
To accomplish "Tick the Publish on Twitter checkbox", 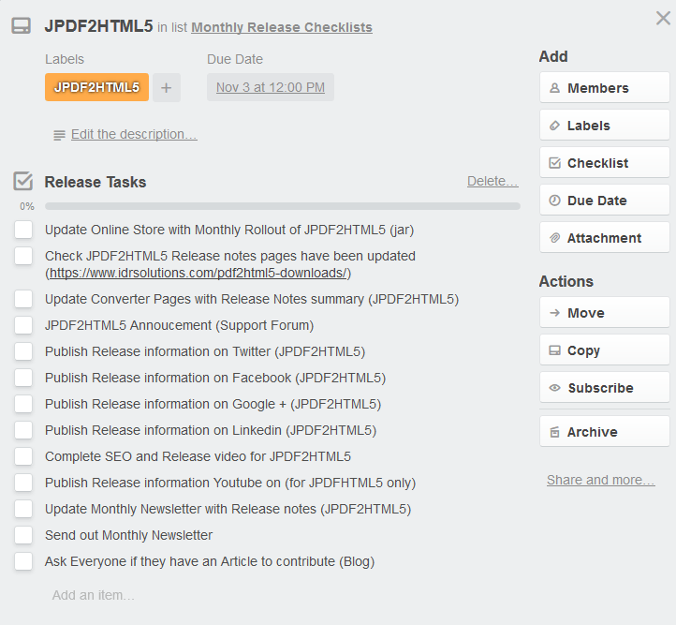I will tap(23, 351).
